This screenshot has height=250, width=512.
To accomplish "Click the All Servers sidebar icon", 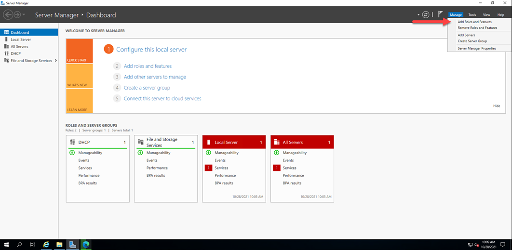I will (6, 46).
